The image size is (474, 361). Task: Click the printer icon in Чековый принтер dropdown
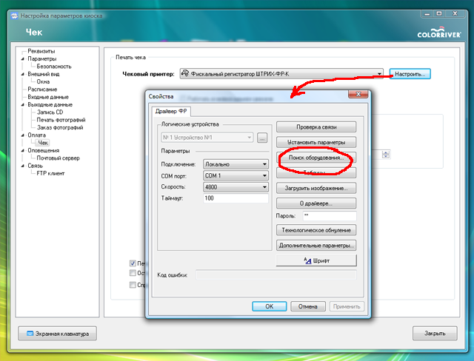[185, 74]
